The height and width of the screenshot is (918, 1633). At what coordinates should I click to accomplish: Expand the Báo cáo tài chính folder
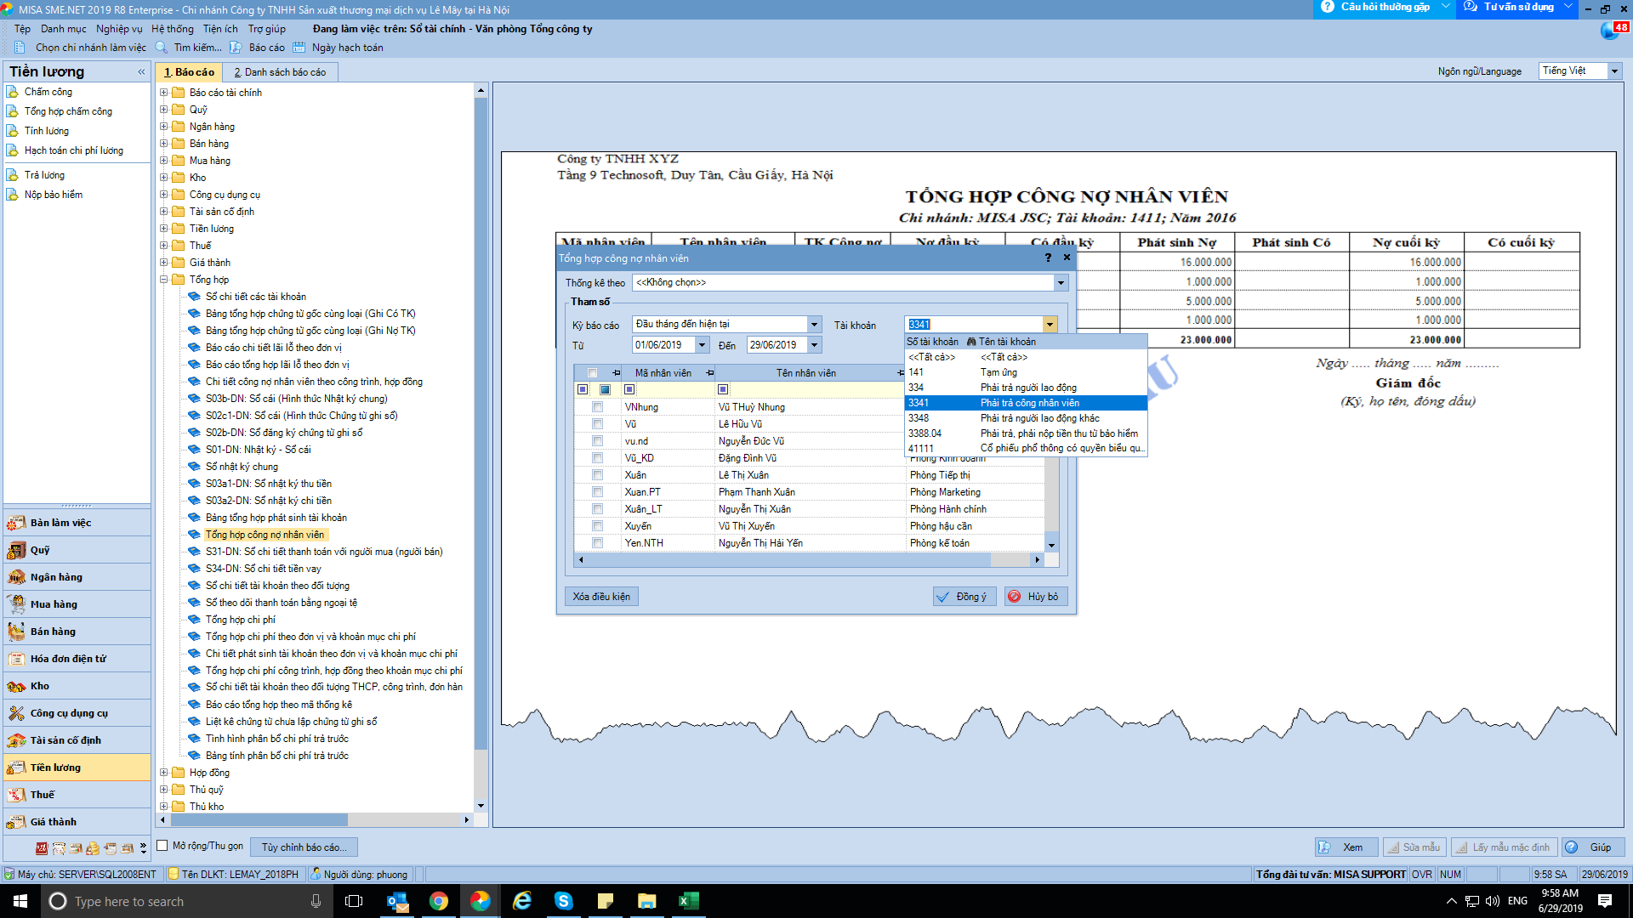[x=164, y=93]
